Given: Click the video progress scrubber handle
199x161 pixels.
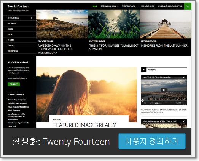Looking at the screenshot, I should click(143, 100).
